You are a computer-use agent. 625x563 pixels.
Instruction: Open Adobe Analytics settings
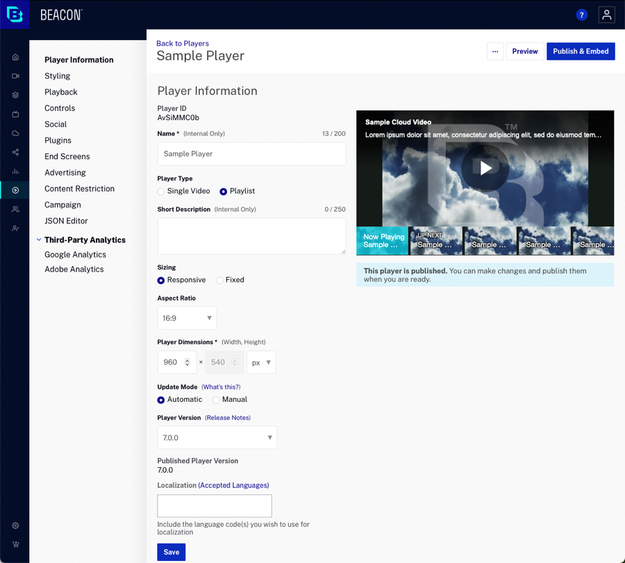click(x=74, y=269)
